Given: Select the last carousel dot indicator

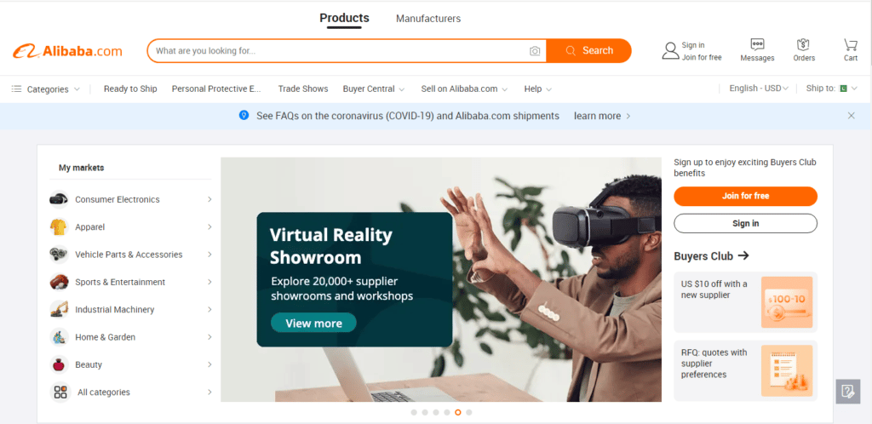Looking at the screenshot, I should point(469,412).
